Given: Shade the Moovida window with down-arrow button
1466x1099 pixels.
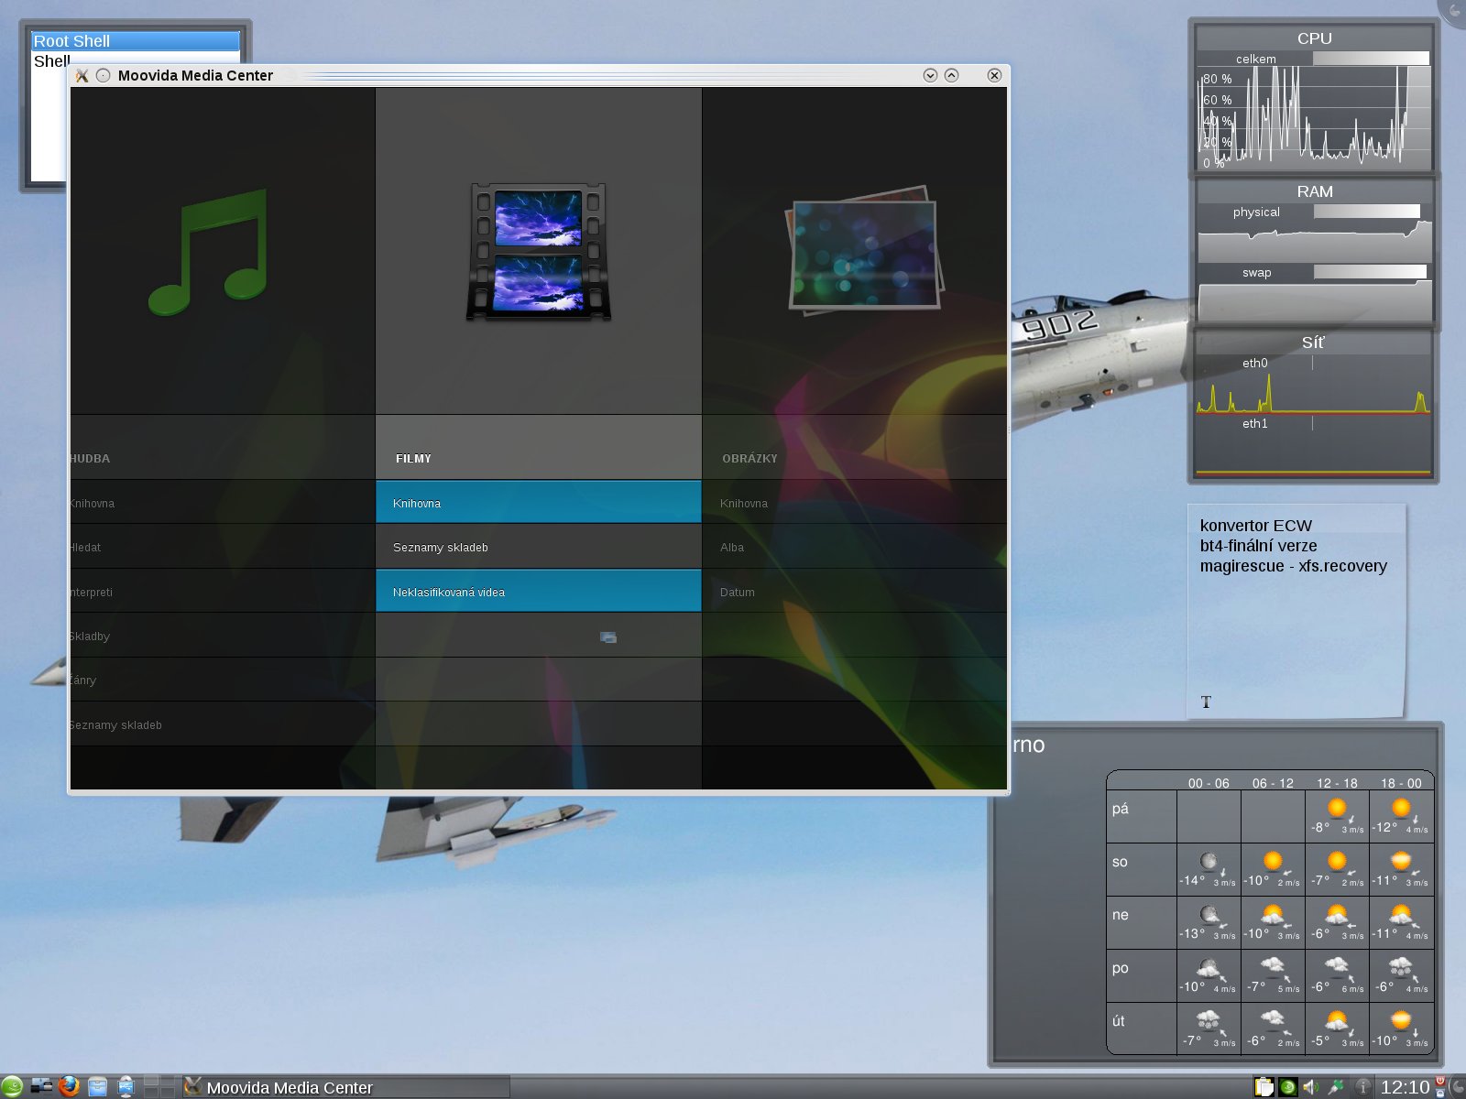Looking at the screenshot, I should coord(930,75).
